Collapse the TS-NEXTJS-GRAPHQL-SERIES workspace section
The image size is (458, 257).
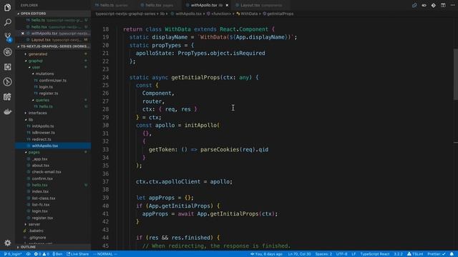click(x=53, y=46)
